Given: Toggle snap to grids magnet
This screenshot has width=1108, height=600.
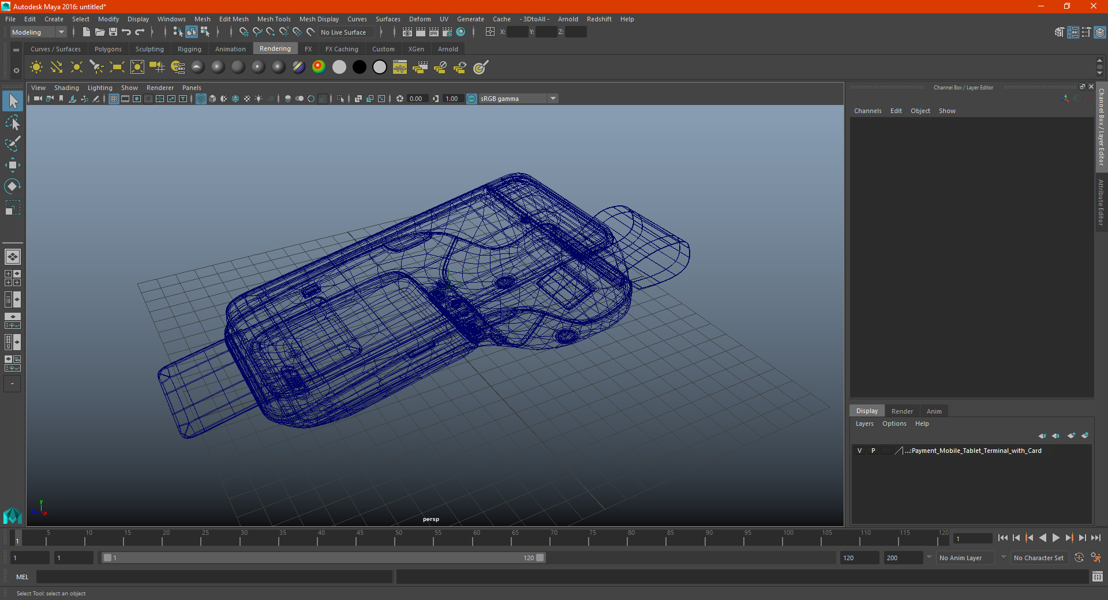Looking at the screenshot, I should pos(244,32).
